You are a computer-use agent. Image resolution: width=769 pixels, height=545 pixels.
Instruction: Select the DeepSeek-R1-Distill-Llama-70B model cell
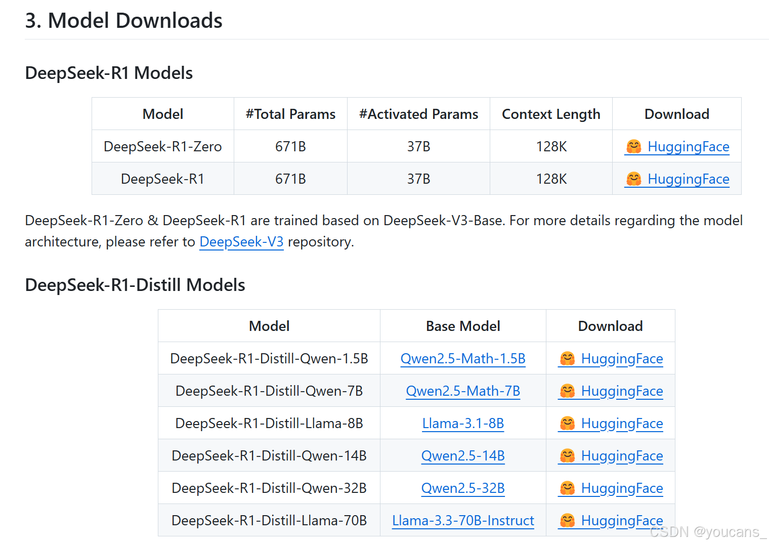pos(269,520)
